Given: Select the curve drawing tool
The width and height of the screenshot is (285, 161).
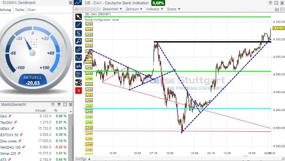Looking at the screenshot, I should point(79,58).
